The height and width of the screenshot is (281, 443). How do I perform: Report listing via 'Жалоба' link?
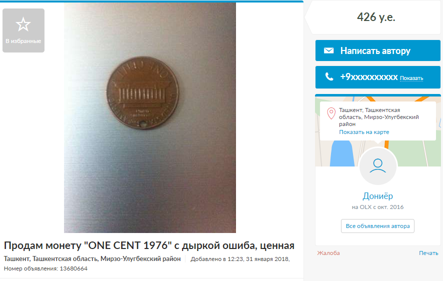328,253
